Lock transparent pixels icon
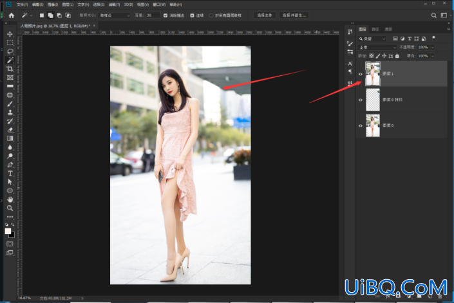Image resolution: width=454 pixels, height=303 pixels. point(372,56)
